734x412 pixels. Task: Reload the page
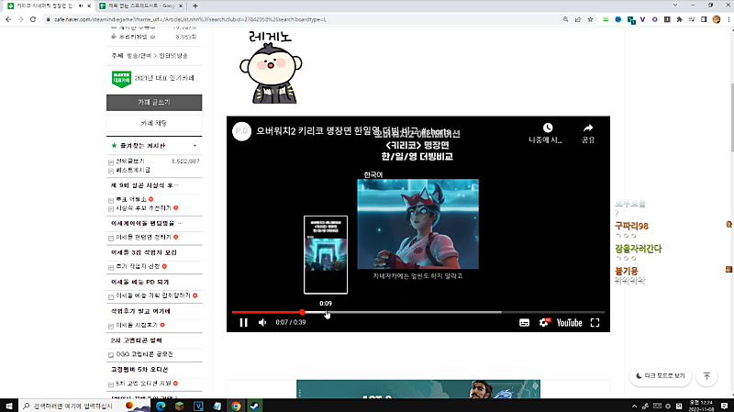click(33, 19)
